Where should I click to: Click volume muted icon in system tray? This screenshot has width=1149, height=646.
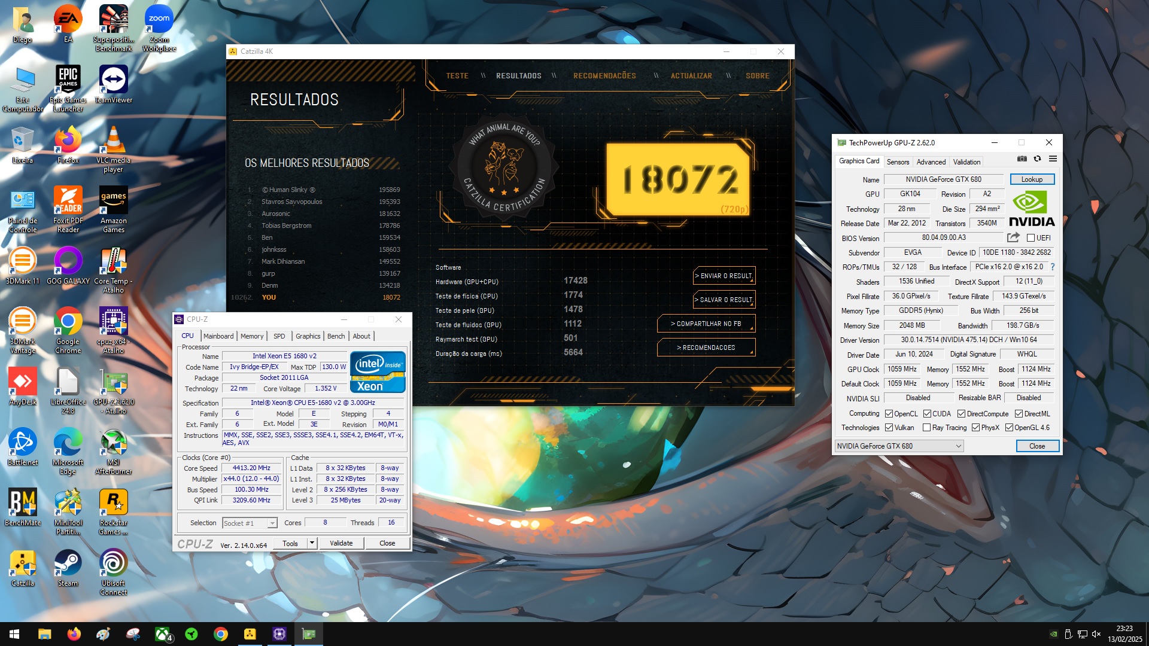click(1096, 634)
